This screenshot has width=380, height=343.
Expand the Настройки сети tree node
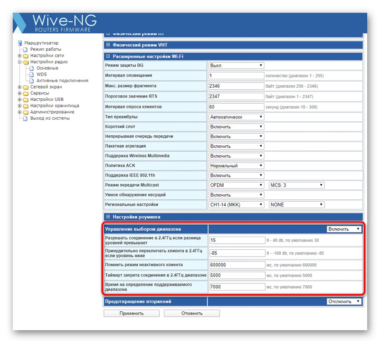[20, 56]
